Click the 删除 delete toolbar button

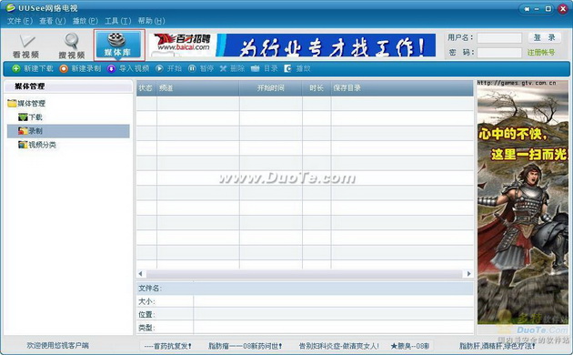click(232, 68)
